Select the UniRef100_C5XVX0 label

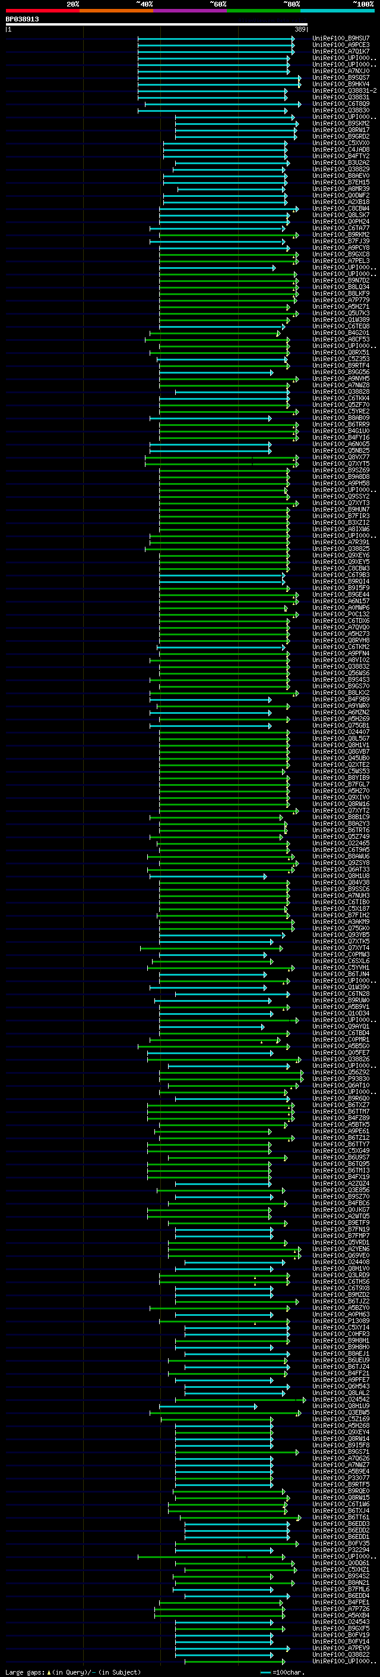(340, 143)
